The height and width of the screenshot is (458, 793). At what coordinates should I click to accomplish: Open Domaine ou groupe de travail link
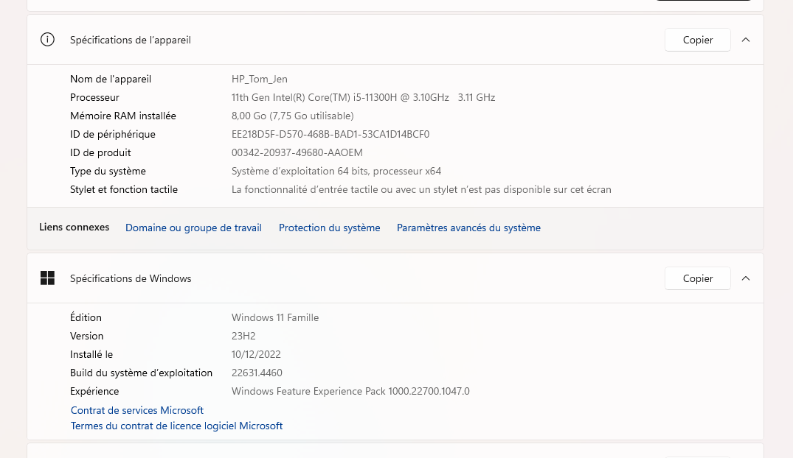pyautogui.click(x=194, y=228)
